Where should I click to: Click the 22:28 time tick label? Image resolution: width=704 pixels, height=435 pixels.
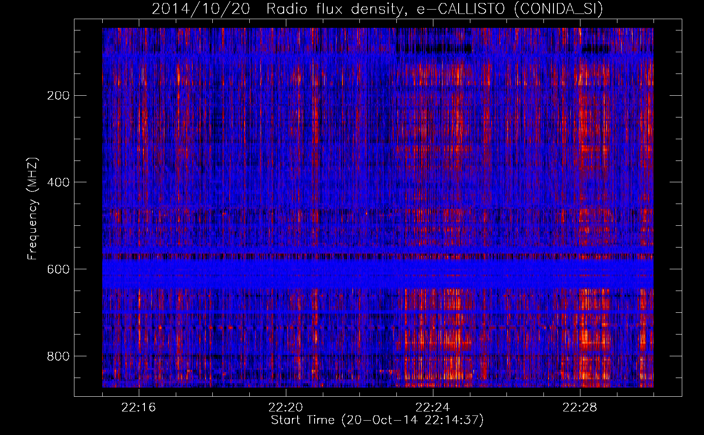pos(580,408)
